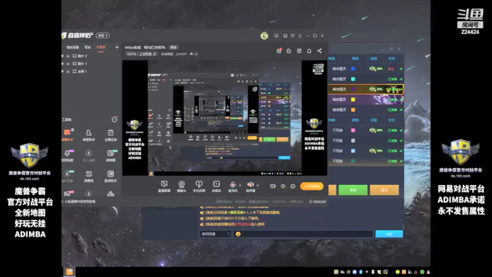Click the green button in game lobby
The height and width of the screenshot is (277, 492).
(353, 190)
